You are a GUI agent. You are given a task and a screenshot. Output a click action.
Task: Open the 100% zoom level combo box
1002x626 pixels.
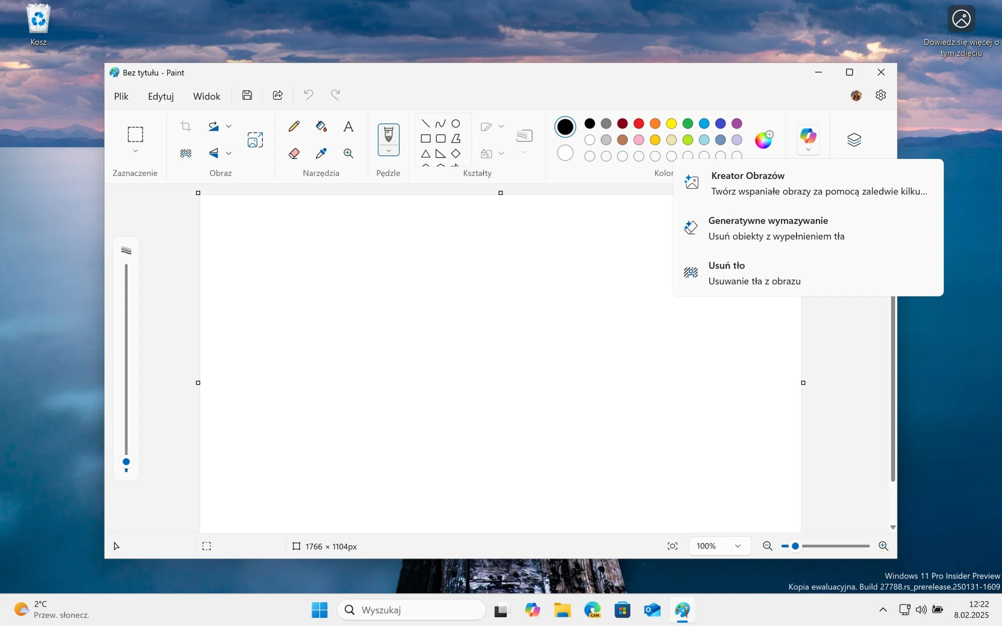(x=719, y=546)
